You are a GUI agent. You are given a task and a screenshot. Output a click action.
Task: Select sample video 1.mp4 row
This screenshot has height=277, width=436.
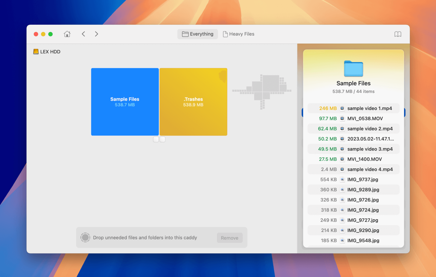(354, 108)
